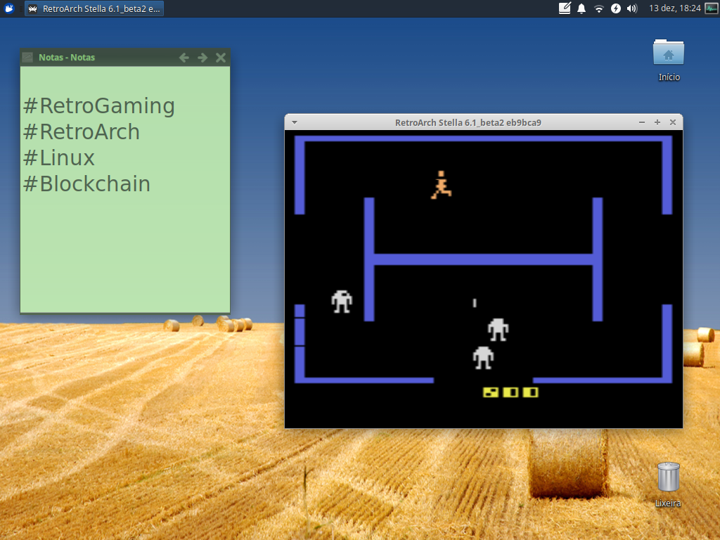Viewport: 720px width, 540px height.
Task: Minimize the RetroArch Stella window
Action: coord(642,122)
